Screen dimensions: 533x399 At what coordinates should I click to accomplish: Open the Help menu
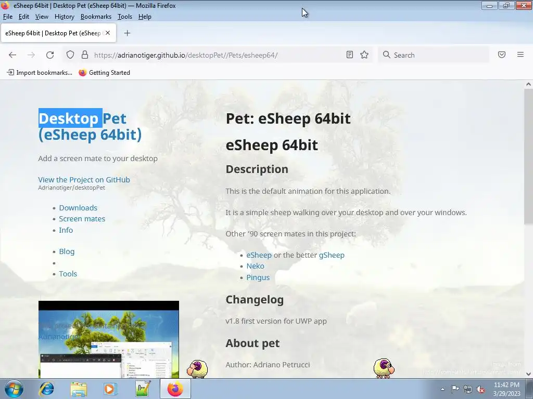(145, 17)
